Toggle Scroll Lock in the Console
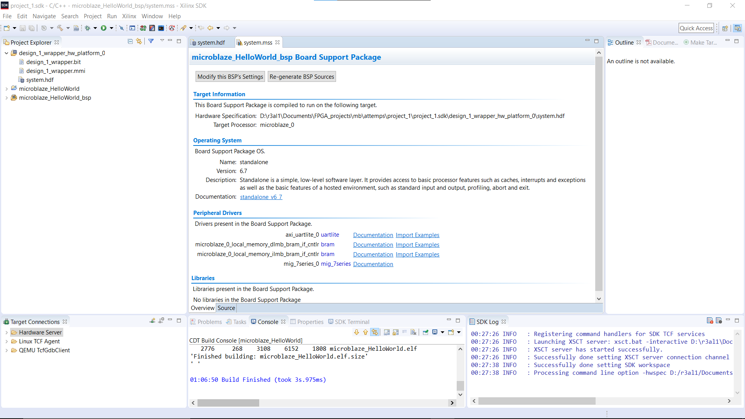The width and height of the screenshot is (745, 419). 396,332
